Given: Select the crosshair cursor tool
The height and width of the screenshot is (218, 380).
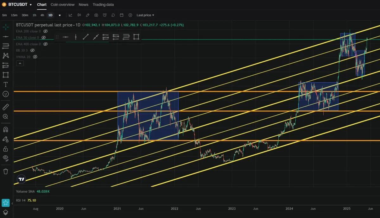Looking at the screenshot, I should click(6, 27).
